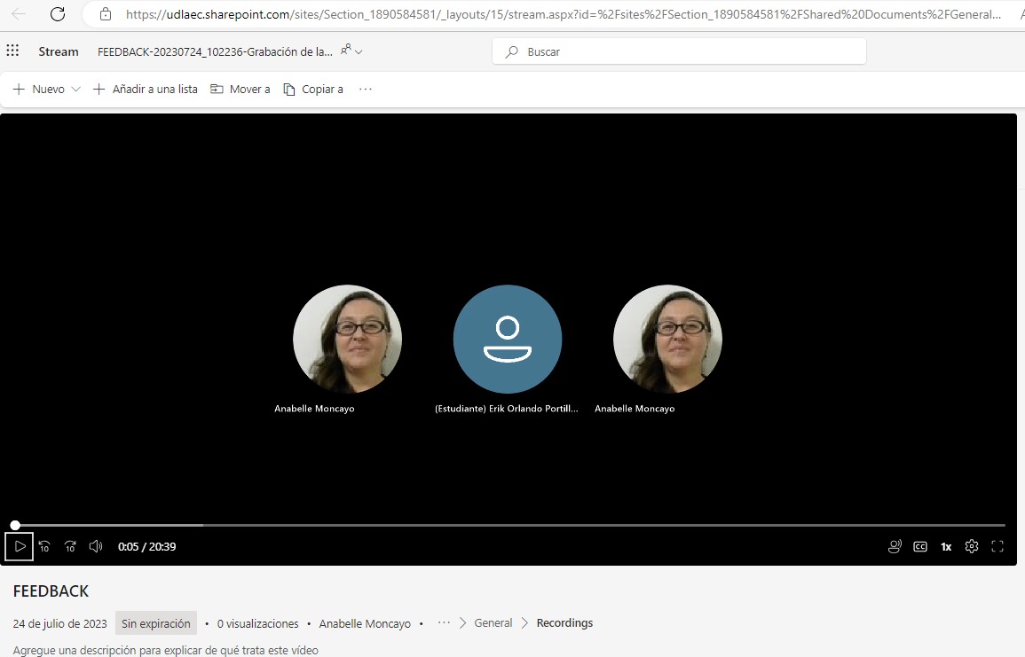Play the FEEDBACK video recording

(20, 546)
